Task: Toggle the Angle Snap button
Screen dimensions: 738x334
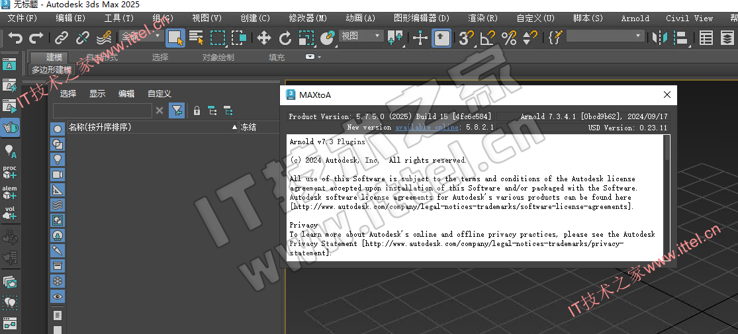Action: tap(487, 38)
